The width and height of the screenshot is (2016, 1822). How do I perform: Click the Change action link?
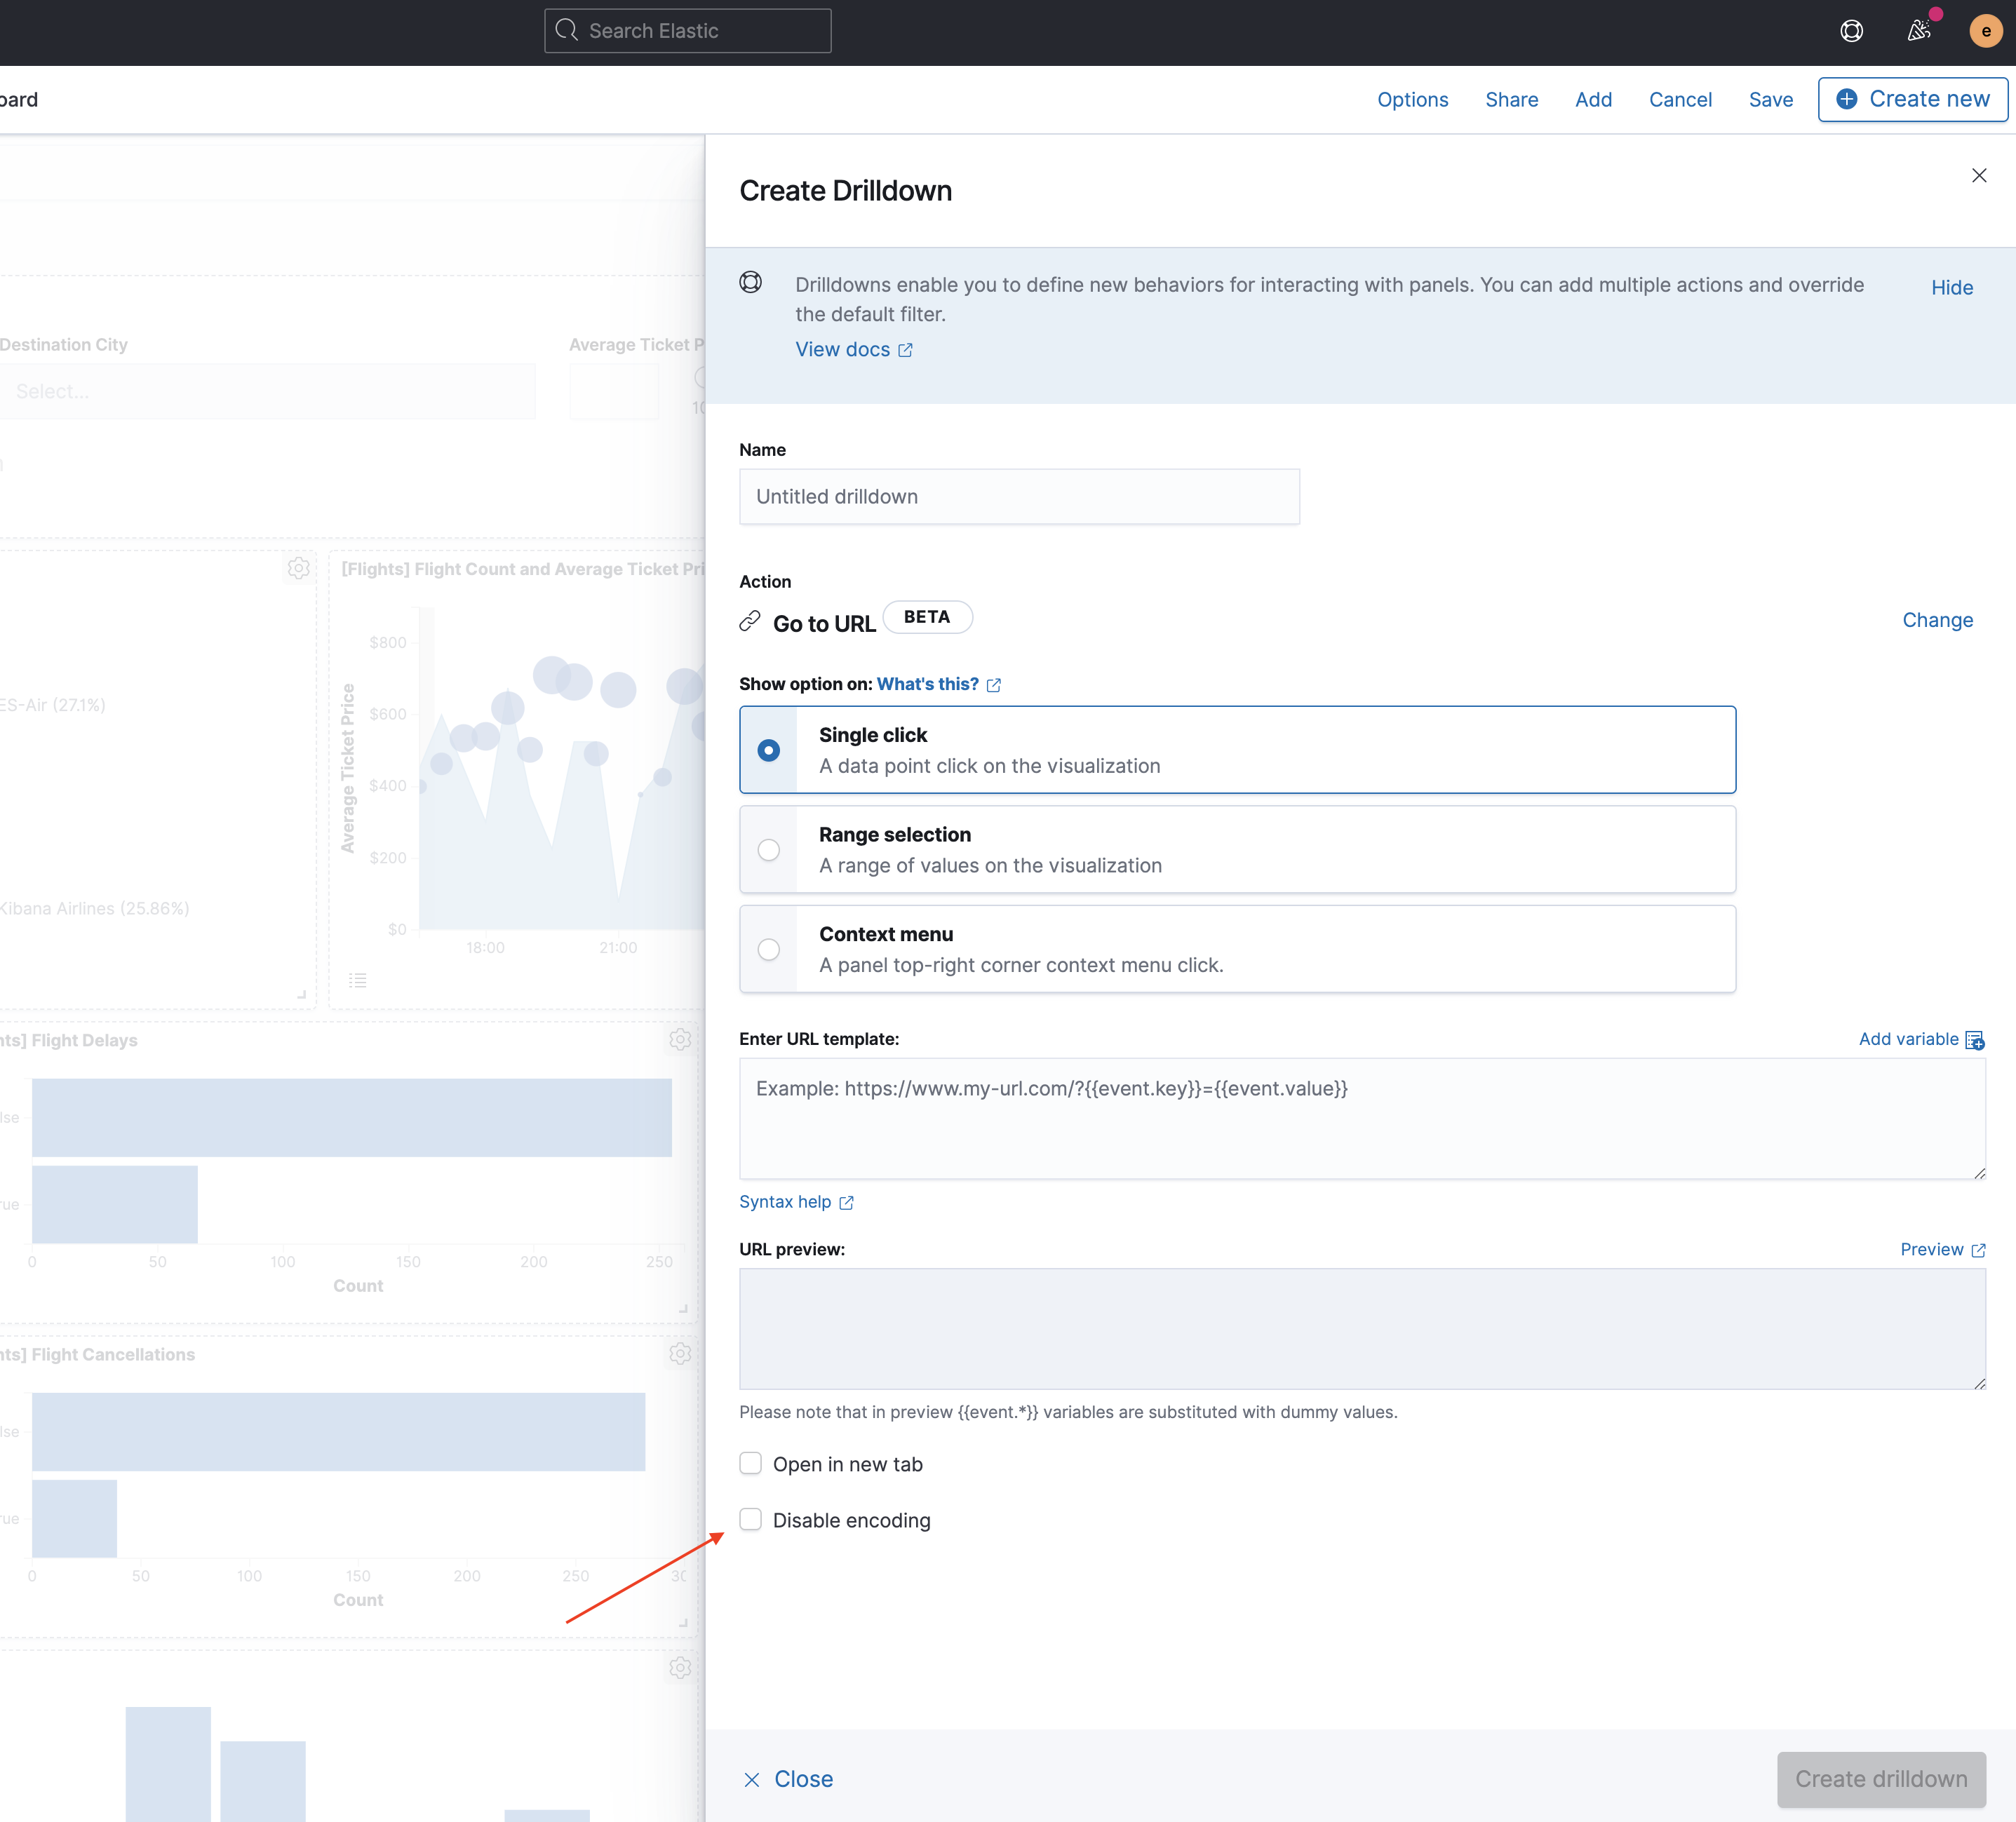pyautogui.click(x=1937, y=620)
